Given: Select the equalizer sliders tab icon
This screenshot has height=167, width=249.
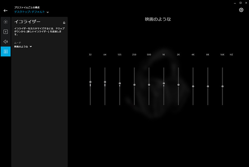Looking at the screenshot, I should click(x=6, y=51).
